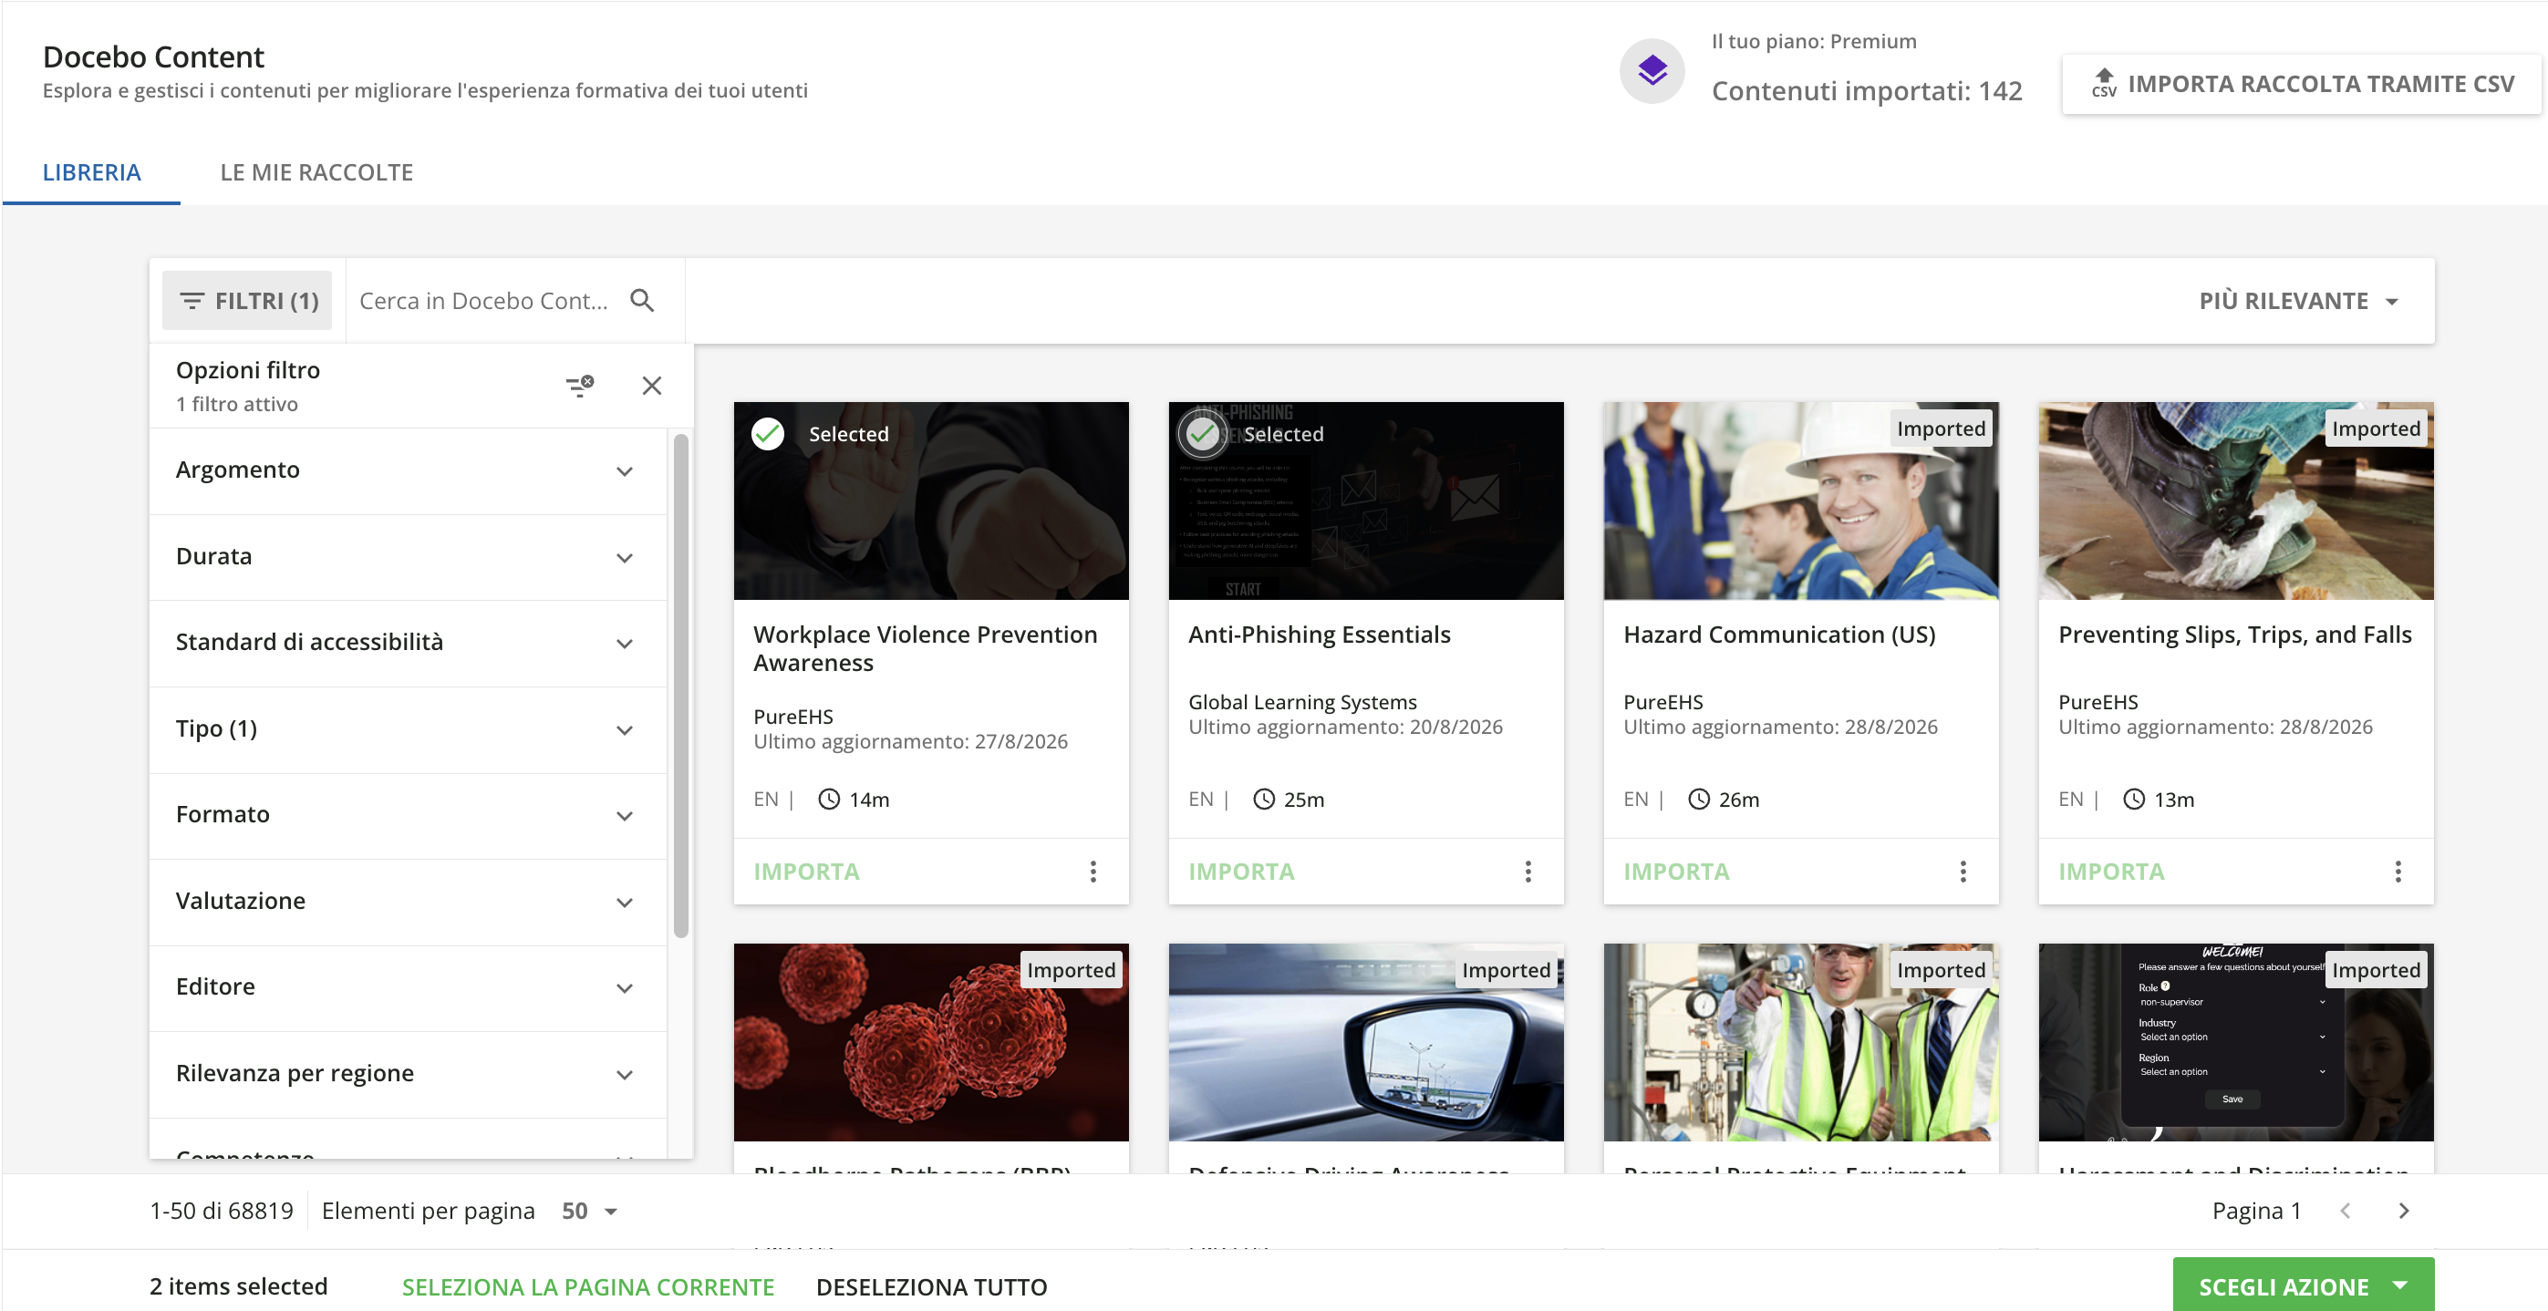Image resolution: width=2548 pixels, height=1311 pixels.
Task: Deselect Anti-Phishing Essentials checkmark
Action: [x=1202, y=433]
